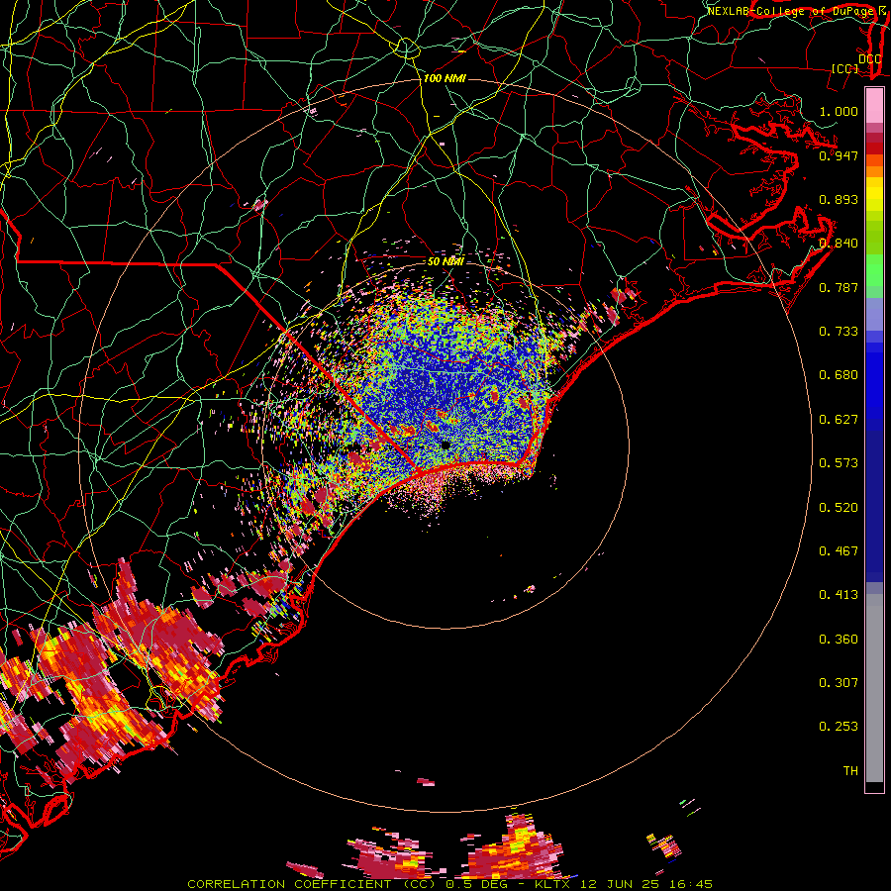The width and height of the screenshot is (891, 891).
Task: Select the 0.520 scale value
Action: click(839, 508)
